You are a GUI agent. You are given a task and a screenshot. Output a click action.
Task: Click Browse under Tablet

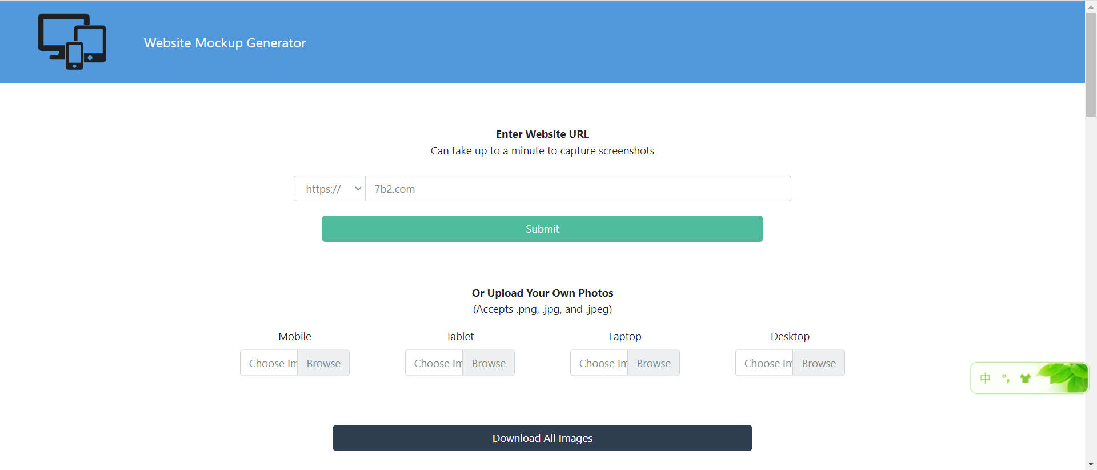point(488,363)
